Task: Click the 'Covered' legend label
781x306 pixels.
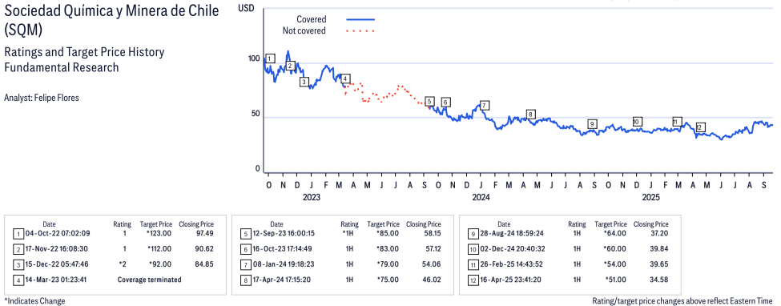Action: tap(312, 19)
